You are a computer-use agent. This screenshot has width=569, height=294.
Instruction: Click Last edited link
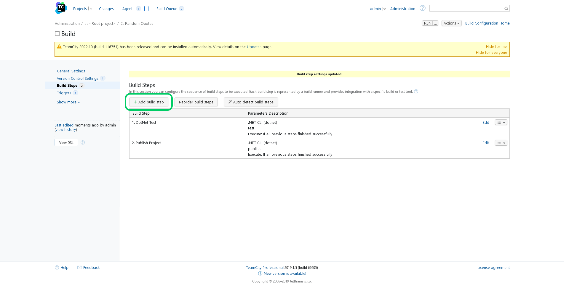[64, 125]
